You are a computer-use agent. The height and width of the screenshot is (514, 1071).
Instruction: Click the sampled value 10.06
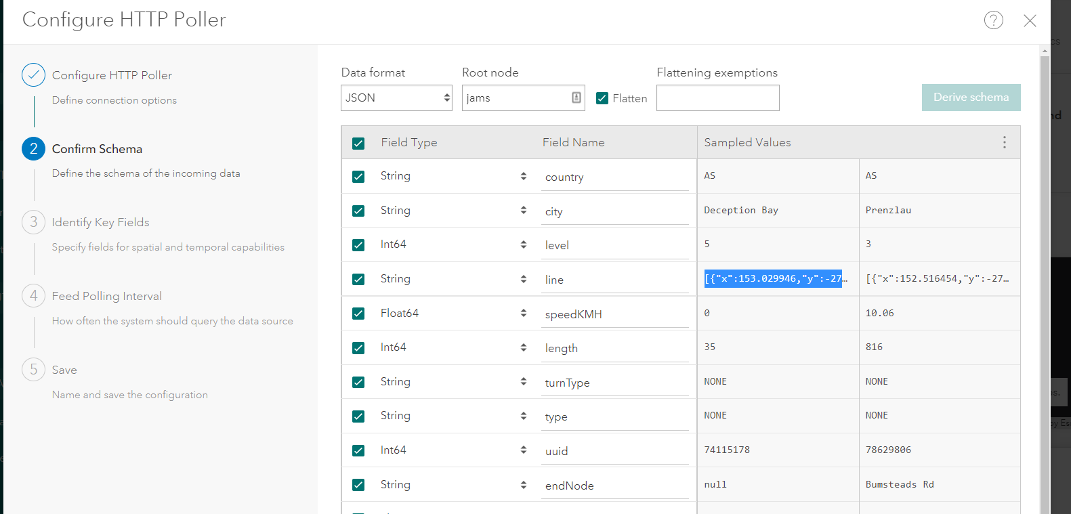pyautogui.click(x=880, y=314)
